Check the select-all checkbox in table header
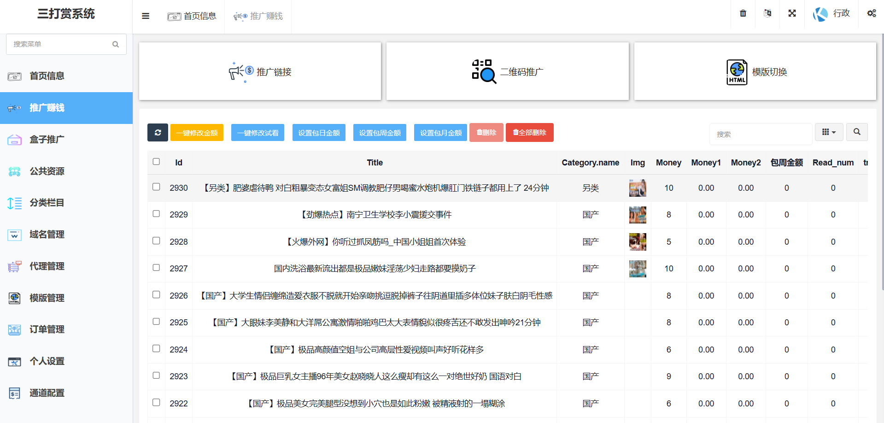 point(156,162)
